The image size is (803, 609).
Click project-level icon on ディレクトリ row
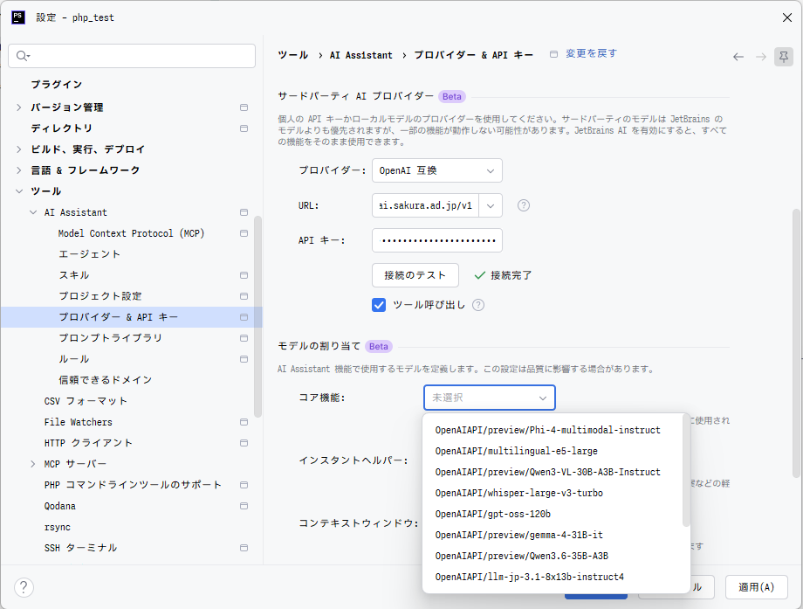pos(244,128)
